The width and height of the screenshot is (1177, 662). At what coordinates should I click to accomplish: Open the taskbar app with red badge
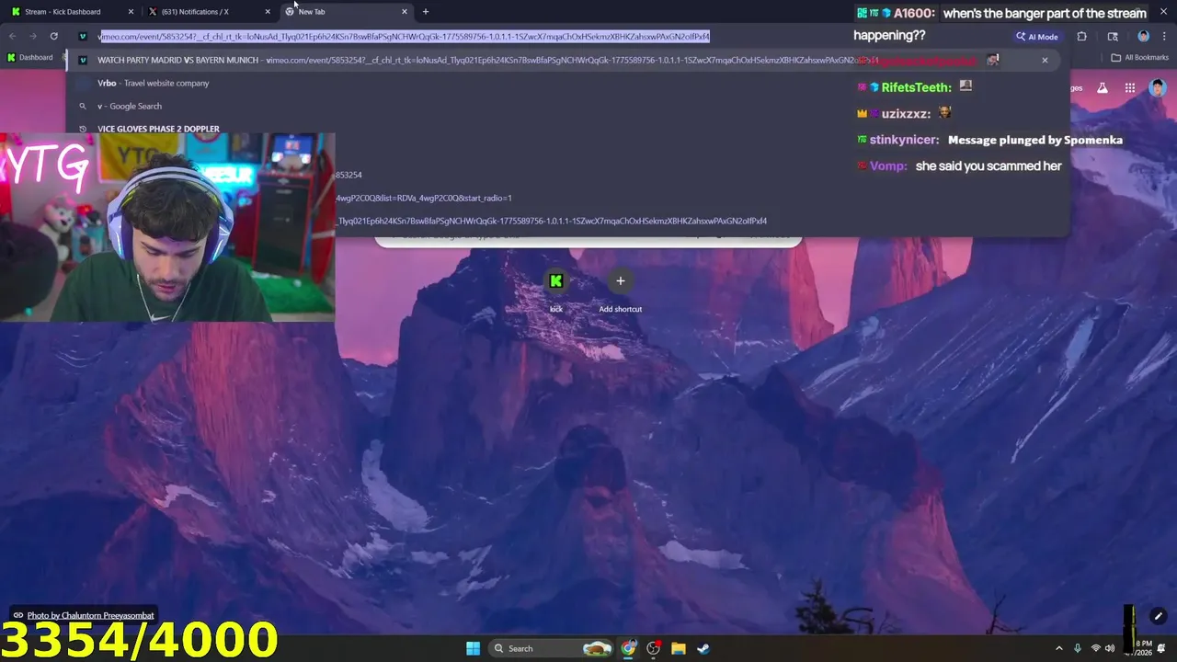(x=653, y=648)
